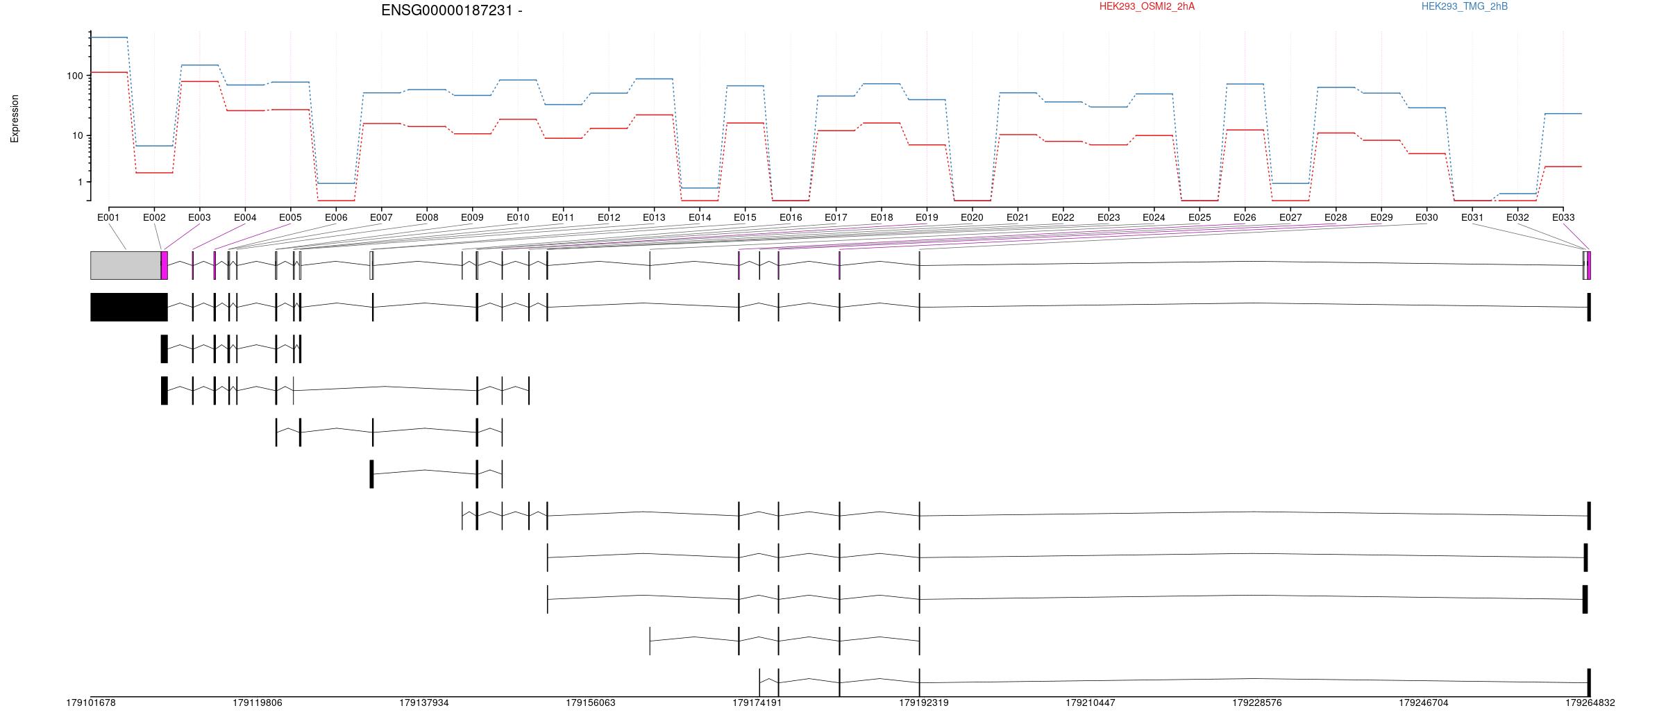Click genomic coordinate 179192319
Screen dimensions: 1666x715
(924, 703)
